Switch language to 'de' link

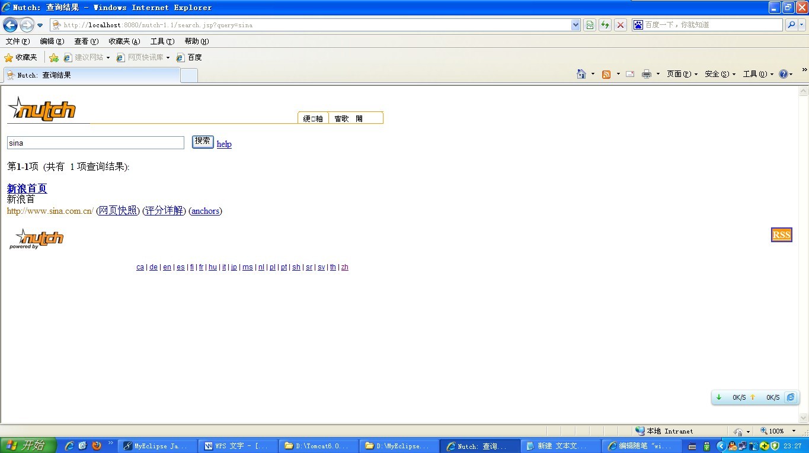point(154,267)
